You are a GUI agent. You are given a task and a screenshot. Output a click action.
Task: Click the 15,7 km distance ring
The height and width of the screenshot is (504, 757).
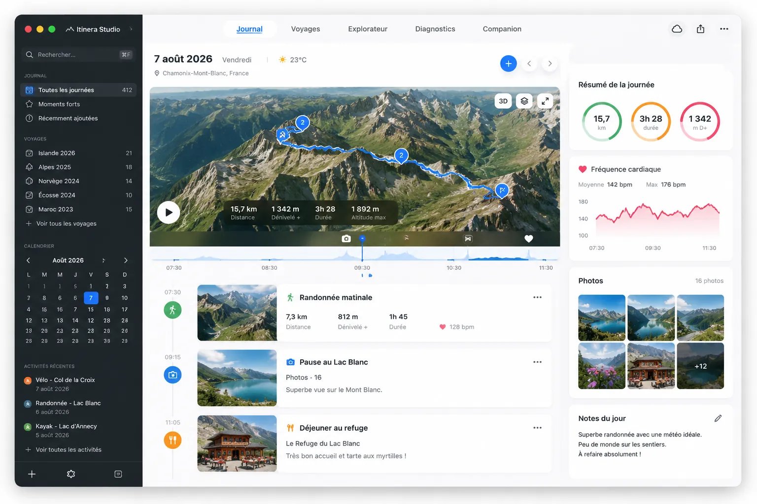pyautogui.click(x=602, y=122)
